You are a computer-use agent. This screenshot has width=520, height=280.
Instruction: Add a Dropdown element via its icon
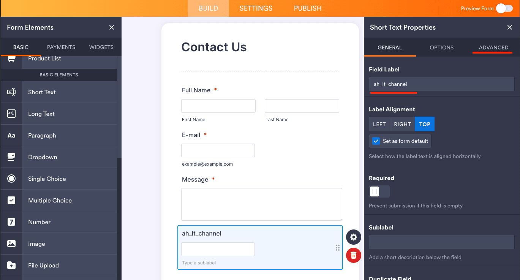point(11,157)
